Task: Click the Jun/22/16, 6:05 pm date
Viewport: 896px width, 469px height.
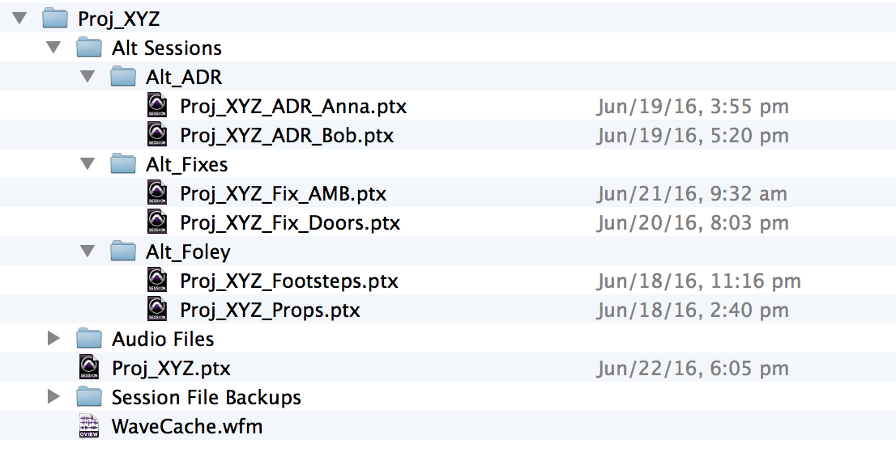Action: pos(693,369)
